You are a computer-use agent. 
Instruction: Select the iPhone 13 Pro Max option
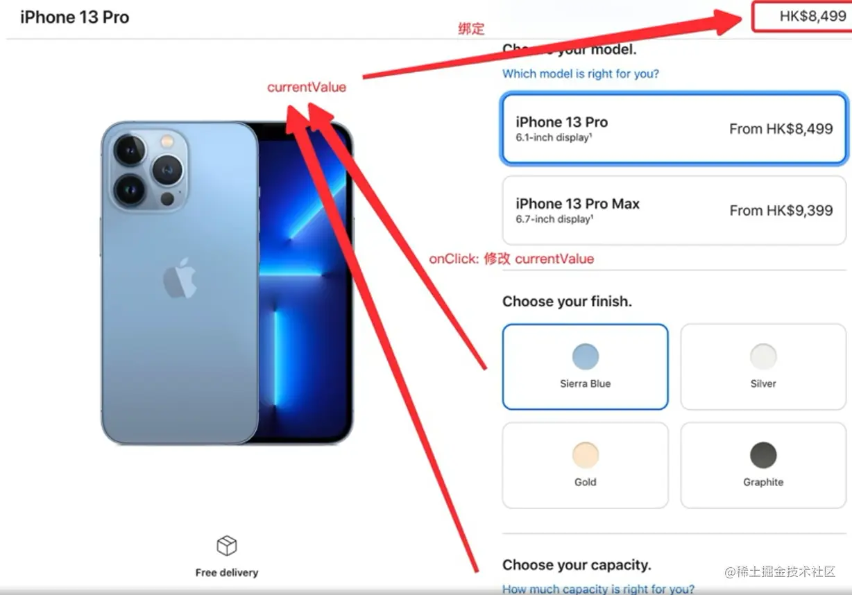click(674, 211)
